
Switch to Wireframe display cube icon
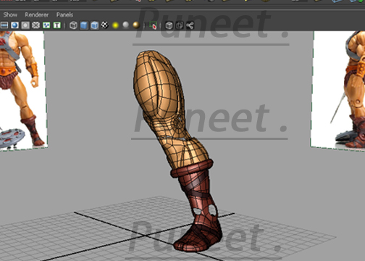coord(73,25)
